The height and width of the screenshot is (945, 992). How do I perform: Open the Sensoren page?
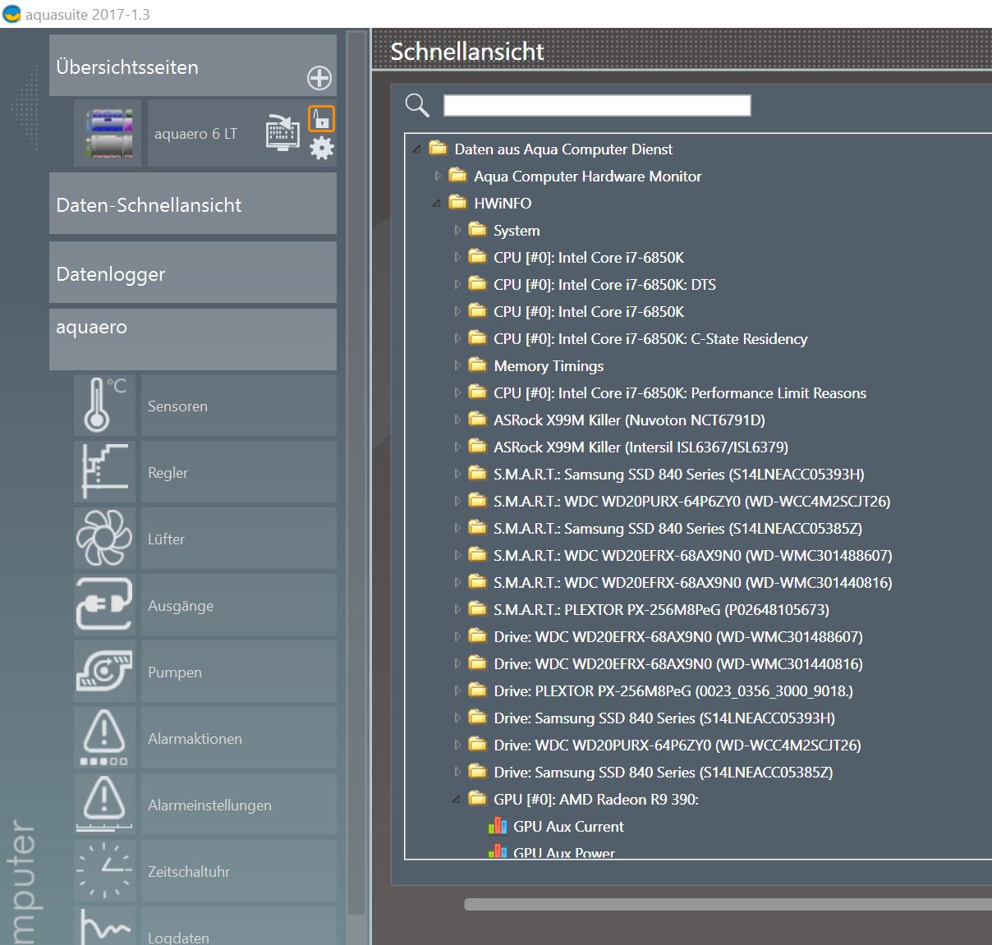(239, 406)
